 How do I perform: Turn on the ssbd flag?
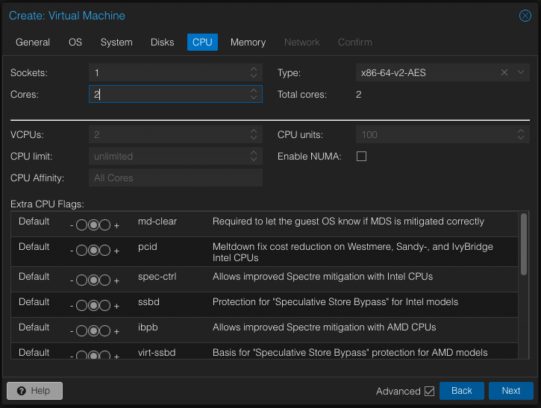pos(104,306)
